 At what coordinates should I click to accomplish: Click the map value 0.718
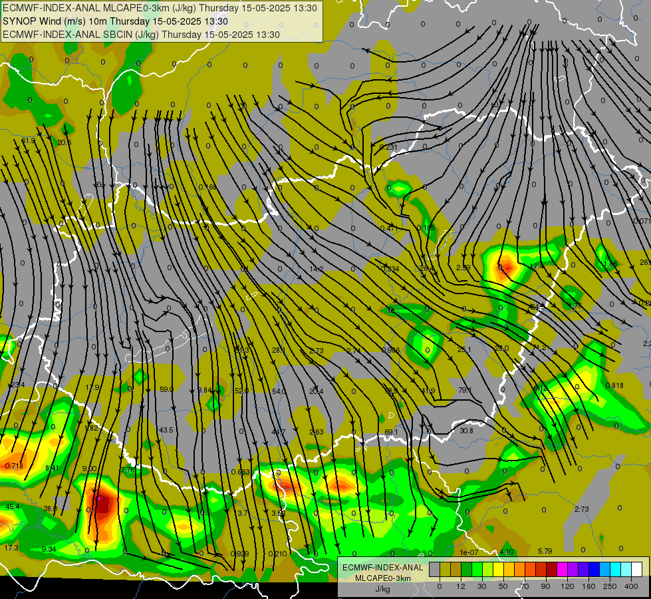14,466
